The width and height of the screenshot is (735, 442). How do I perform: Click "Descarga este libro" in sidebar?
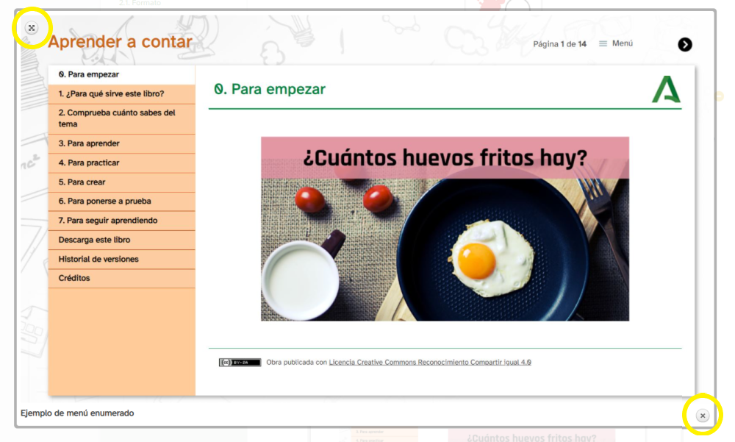[94, 240]
